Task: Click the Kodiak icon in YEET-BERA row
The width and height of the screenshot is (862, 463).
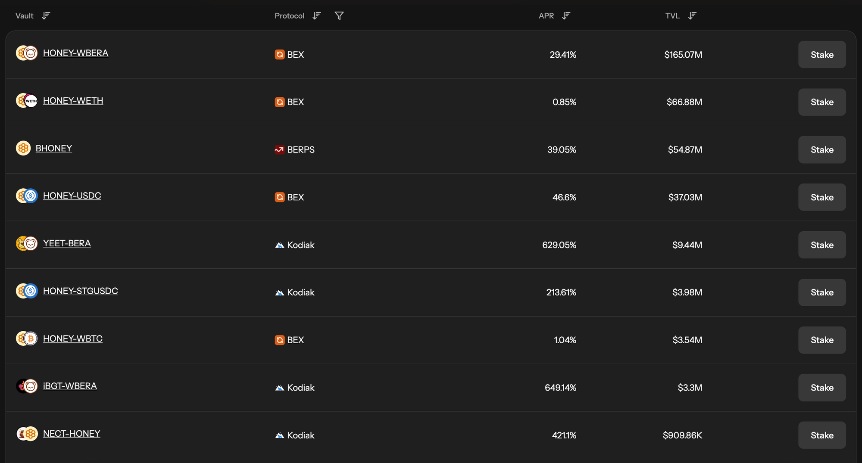Action: (x=279, y=245)
